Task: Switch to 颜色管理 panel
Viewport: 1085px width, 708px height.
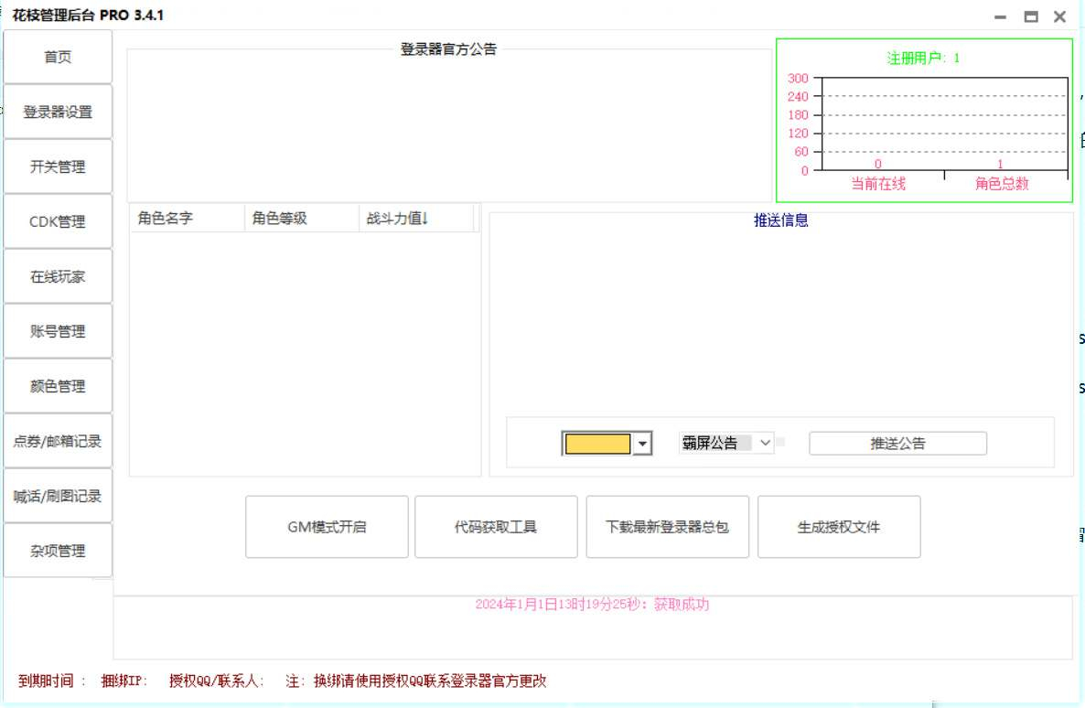Action: click(x=58, y=386)
